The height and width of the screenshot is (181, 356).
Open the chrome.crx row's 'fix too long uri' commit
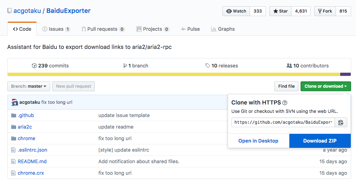115,173
